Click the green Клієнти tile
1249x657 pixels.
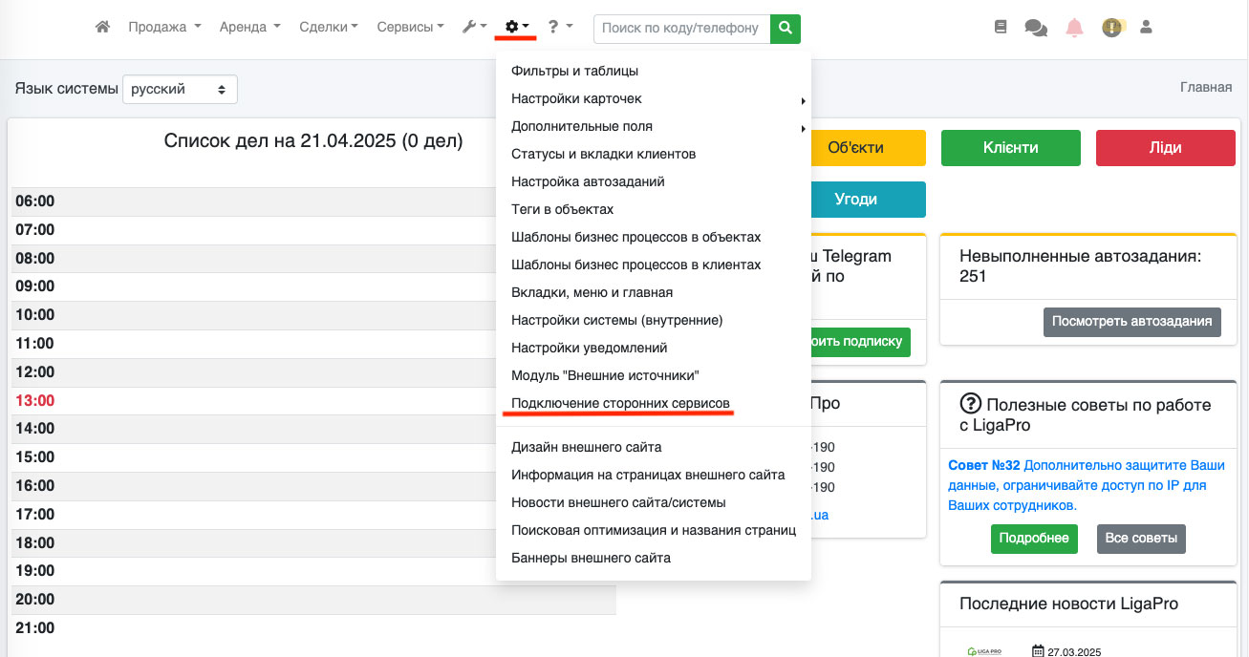click(x=1010, y=148)
